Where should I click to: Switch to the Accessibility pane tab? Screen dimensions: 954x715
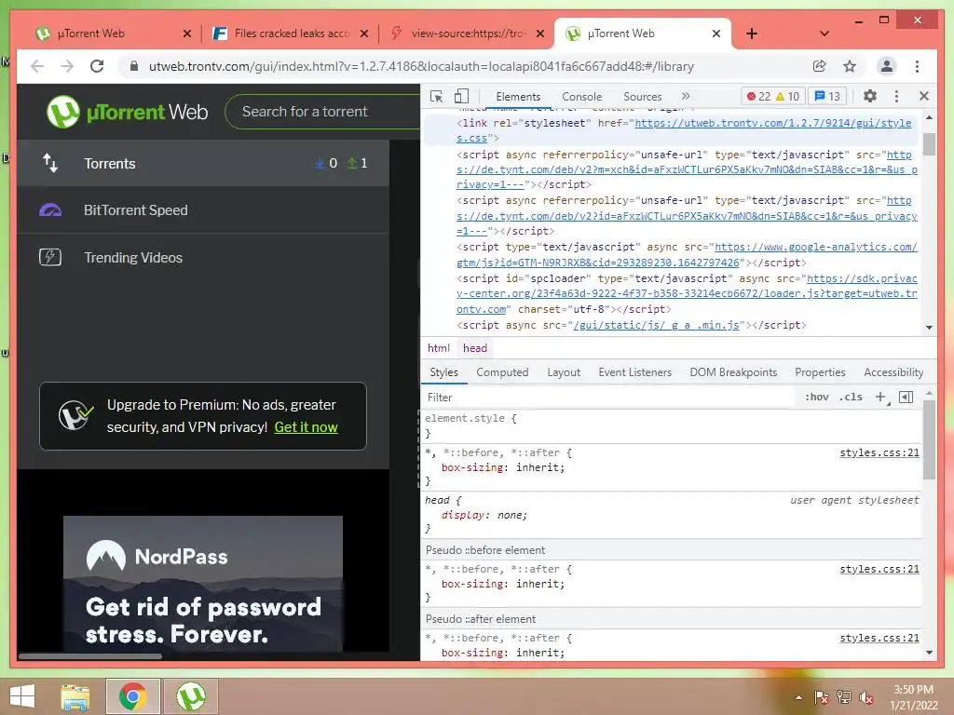point(893,372)
